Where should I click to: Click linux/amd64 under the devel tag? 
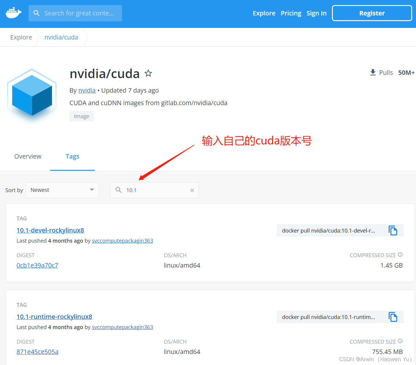tap(182, 265)
